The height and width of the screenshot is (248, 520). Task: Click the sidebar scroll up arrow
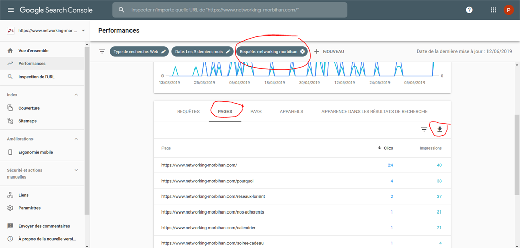87,44
